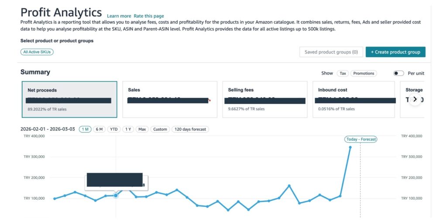Image resolution: width=447 pixels, height=223 pixels.
Task: Click Select product or product groups label
Action: click(x=57, y=41)
